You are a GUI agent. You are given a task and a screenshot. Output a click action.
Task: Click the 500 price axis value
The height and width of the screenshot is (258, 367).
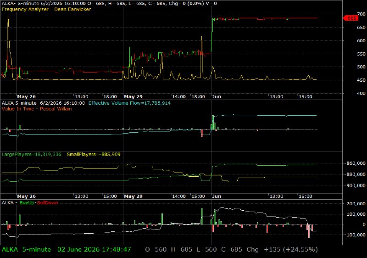[361, 67]
